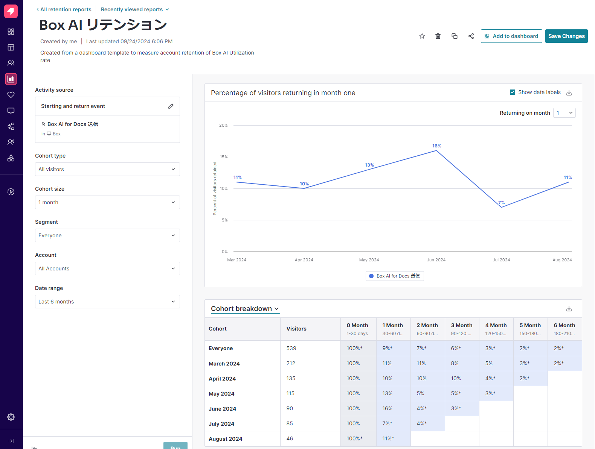Click Save Changes button
The width and height of the screenshot is (595, 449).
pyautogui.click(x=566, y=36)
